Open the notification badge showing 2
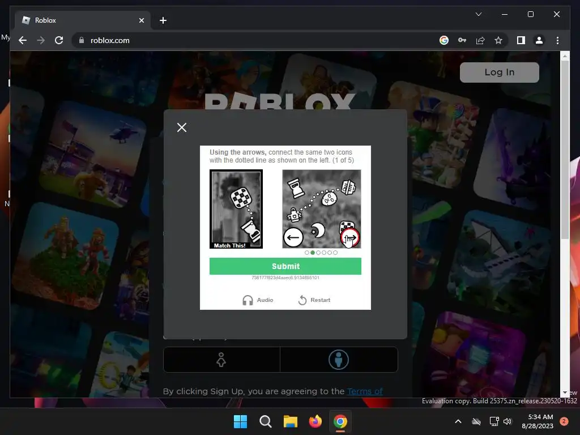580x435 pixels. [x=564, y=421]
